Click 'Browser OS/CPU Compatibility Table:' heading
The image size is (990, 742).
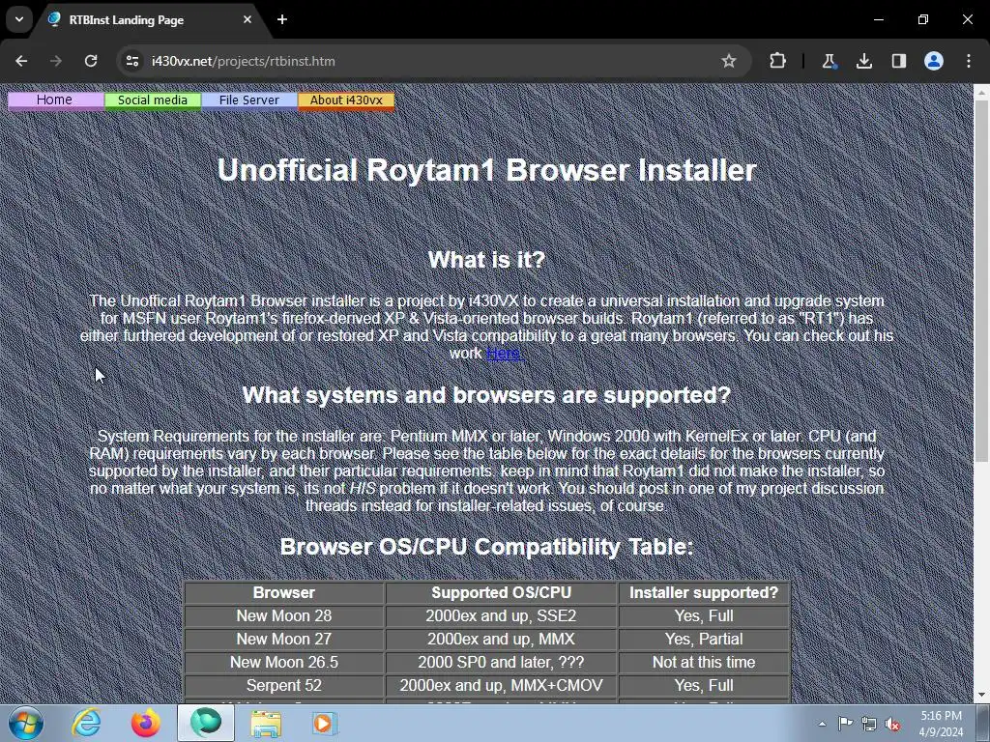point(487,547)
